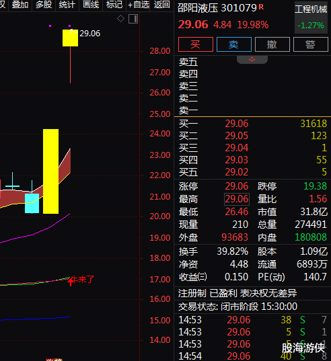This screenshot has height=361, width=331.
Task: Click the 返回 back button
Action: coord(161,5)
